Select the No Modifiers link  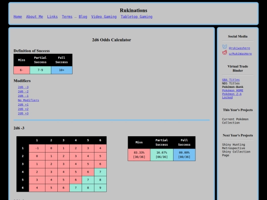29,100
